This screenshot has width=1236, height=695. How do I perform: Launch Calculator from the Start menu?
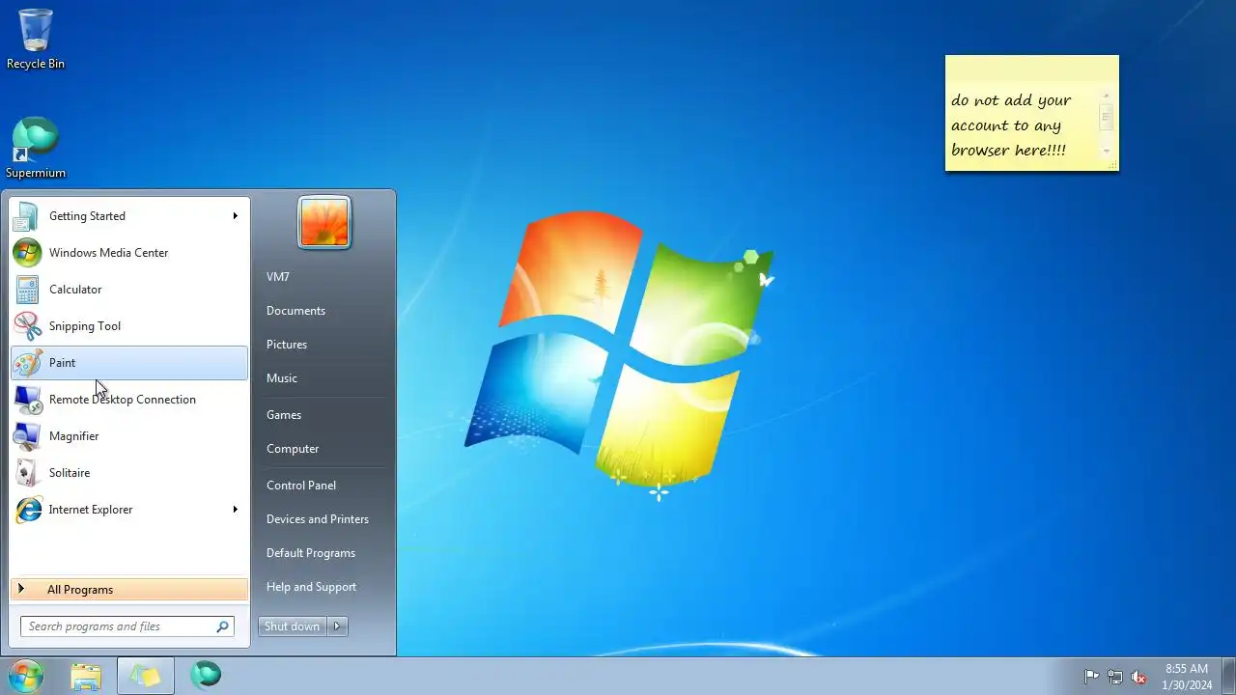point(129,290)
